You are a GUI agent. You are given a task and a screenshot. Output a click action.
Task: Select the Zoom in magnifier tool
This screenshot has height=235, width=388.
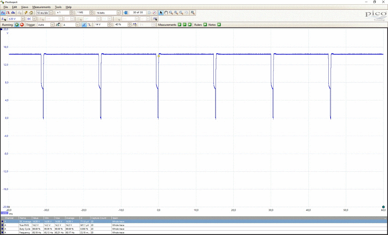tap(176, 12)
